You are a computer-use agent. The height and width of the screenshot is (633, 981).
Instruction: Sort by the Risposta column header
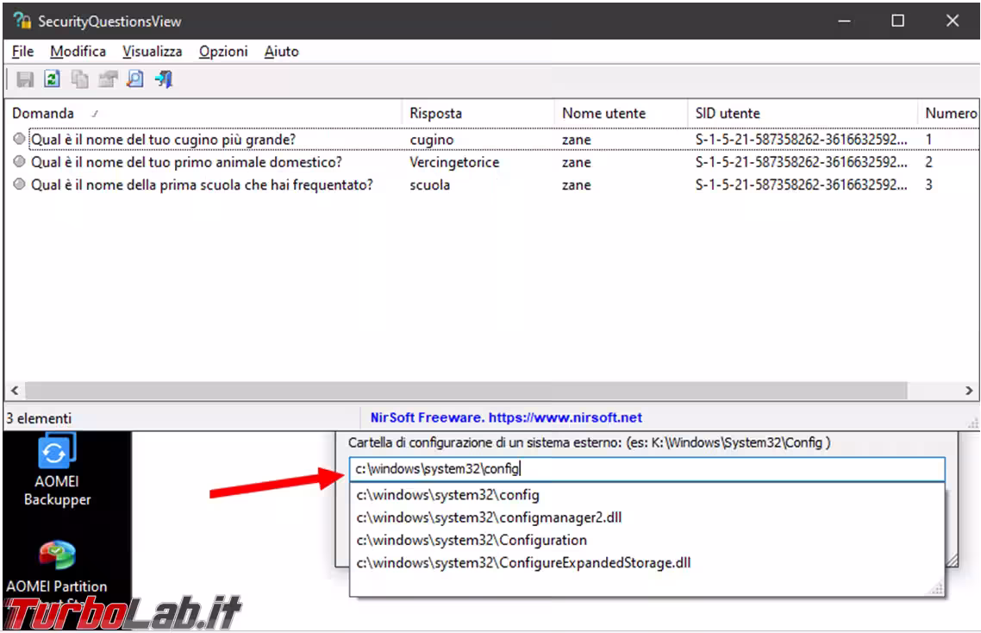point(435,113)
